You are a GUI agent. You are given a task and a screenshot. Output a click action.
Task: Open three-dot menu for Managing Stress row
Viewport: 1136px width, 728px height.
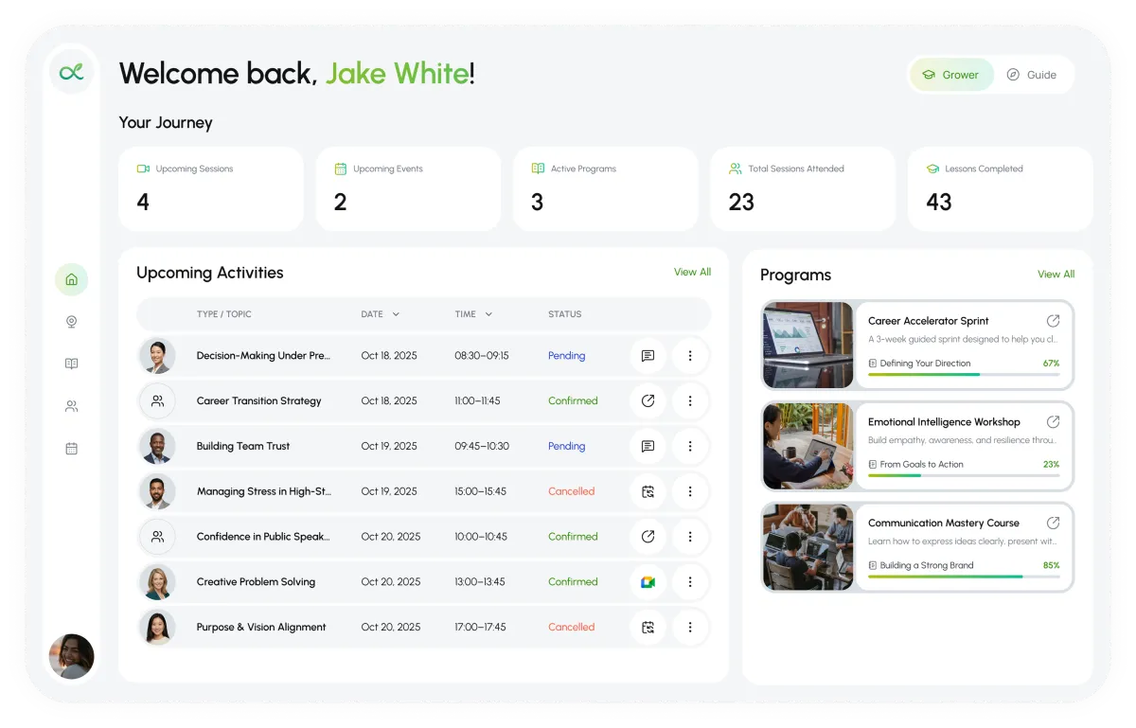click(x=690, y=491)
